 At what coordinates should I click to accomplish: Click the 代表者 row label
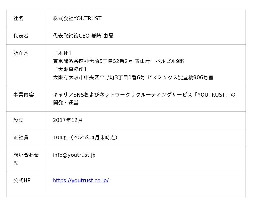21,36
